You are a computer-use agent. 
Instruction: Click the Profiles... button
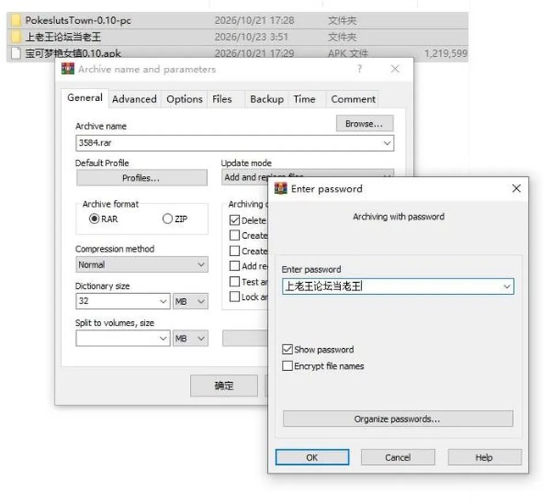click(141, 178)
